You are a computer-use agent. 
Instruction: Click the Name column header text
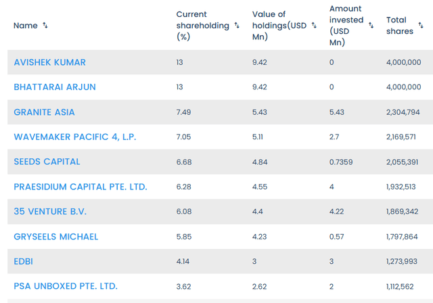click(x=25, y=26)
